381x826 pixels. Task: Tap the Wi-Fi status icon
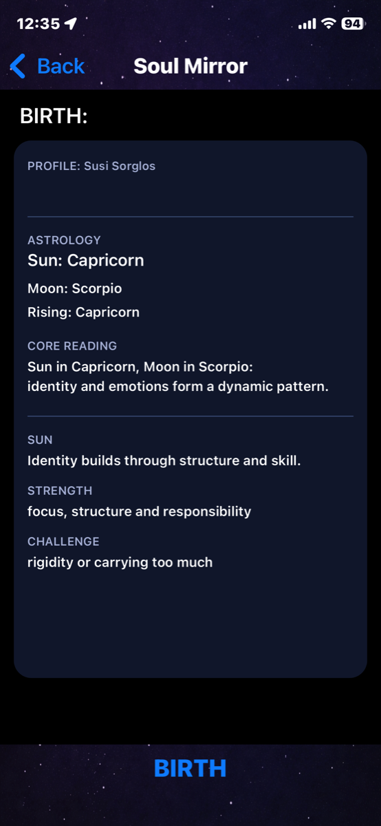coord(329,23)
